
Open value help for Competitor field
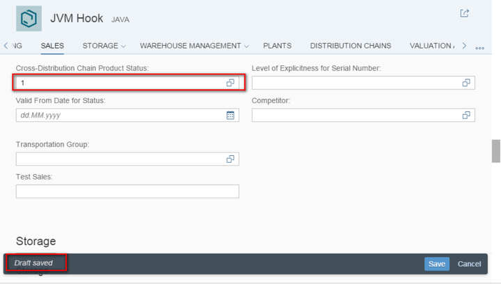click(466, 115)
